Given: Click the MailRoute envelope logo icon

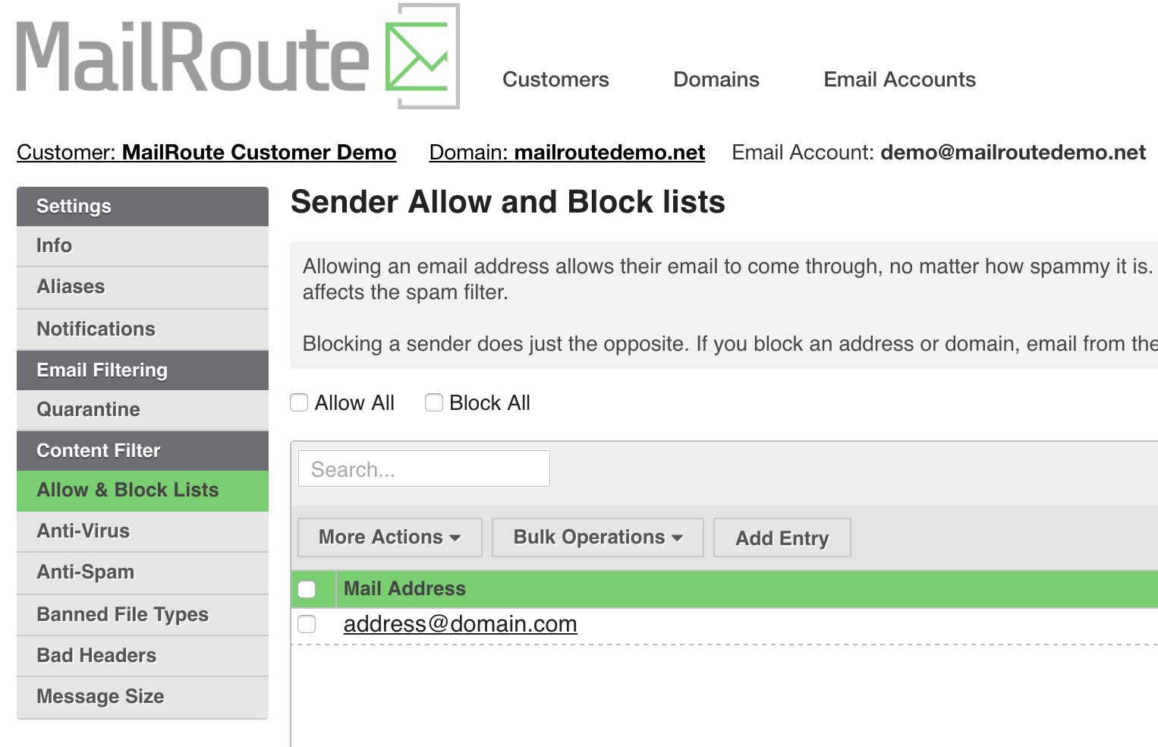Looking at the screenshot, I should tap(422, 56).
